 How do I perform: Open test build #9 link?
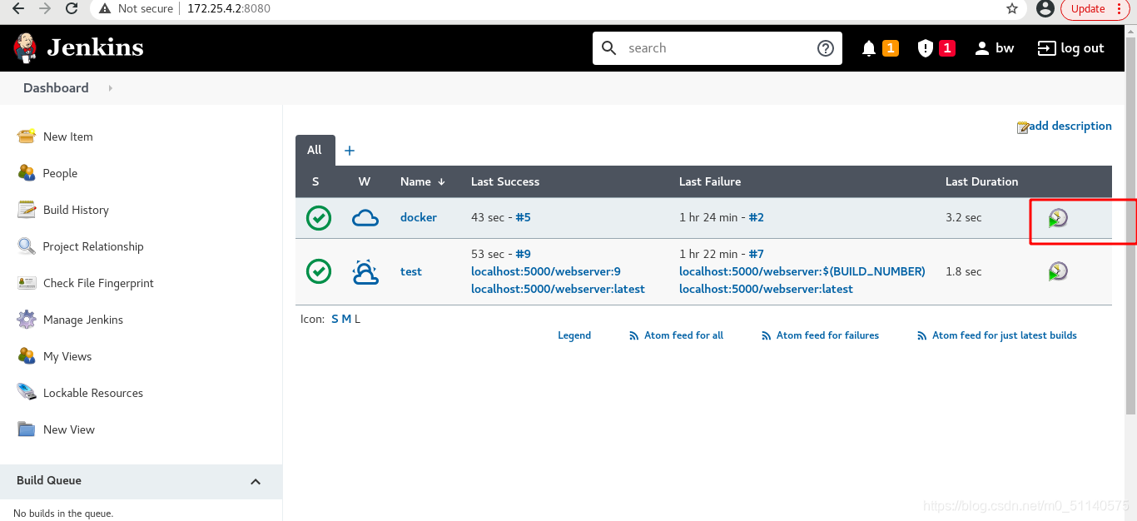pyautogui.click(x=523, y=254)
